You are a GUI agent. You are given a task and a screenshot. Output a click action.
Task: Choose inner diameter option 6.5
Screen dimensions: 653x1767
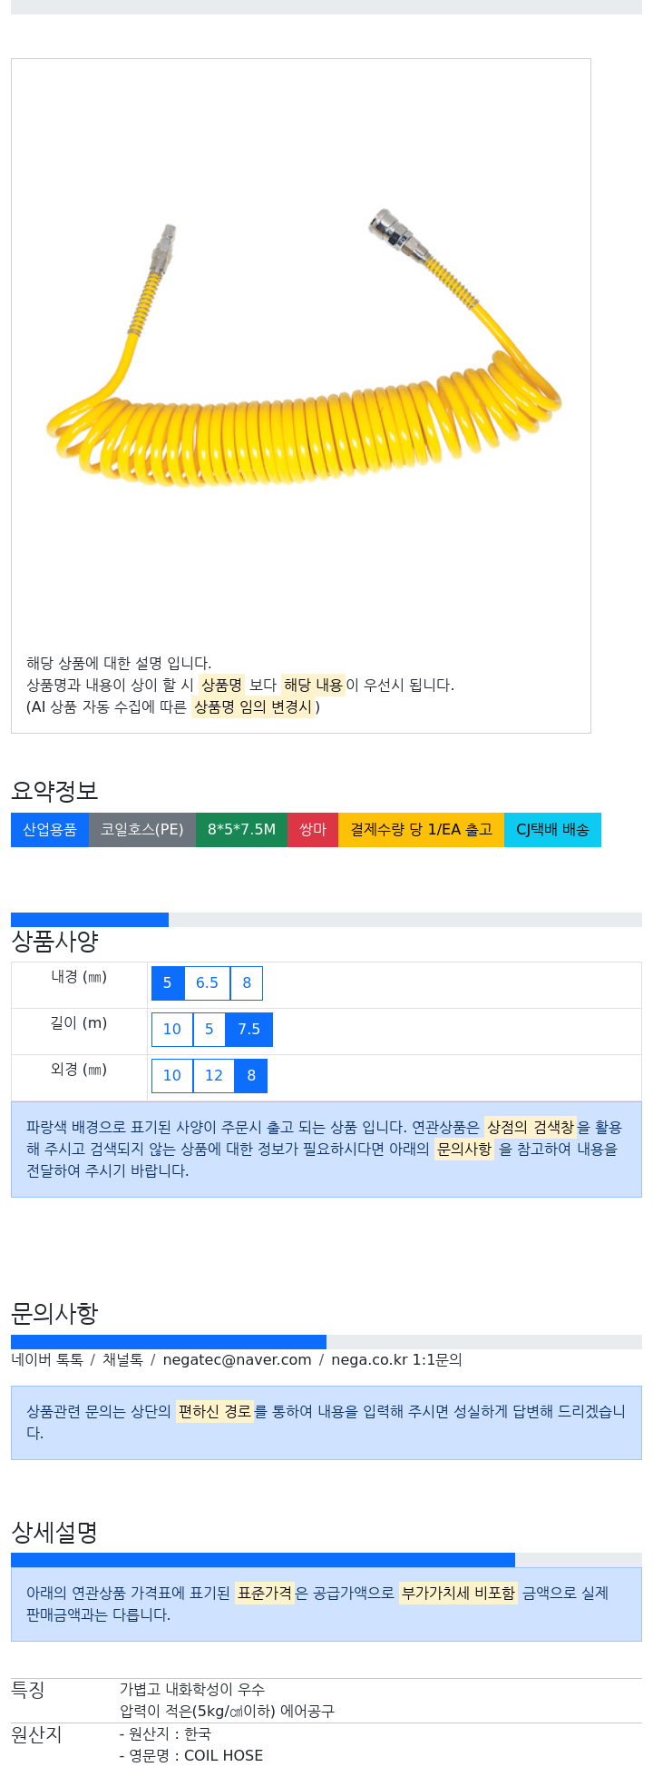pyautogui.click(x=207, y=983)
